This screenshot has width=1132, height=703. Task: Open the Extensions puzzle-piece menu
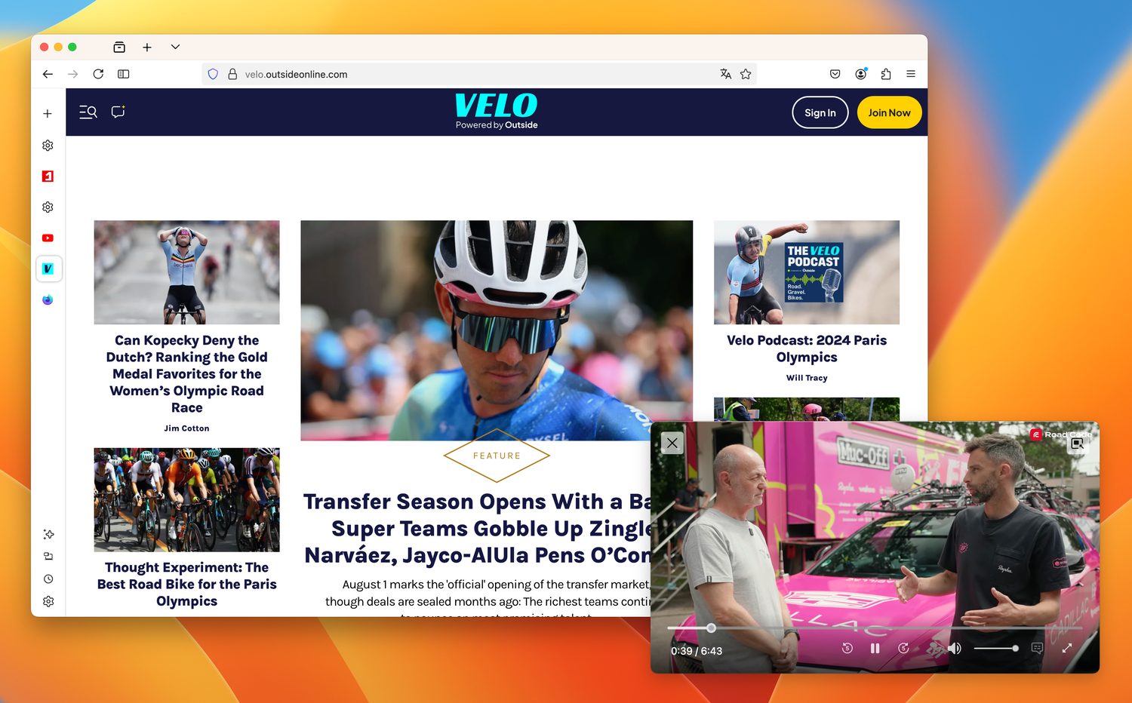coord(886,74)
